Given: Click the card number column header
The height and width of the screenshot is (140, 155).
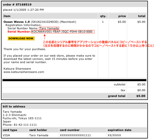Looking at the screenshot, I should click(70, 130).
